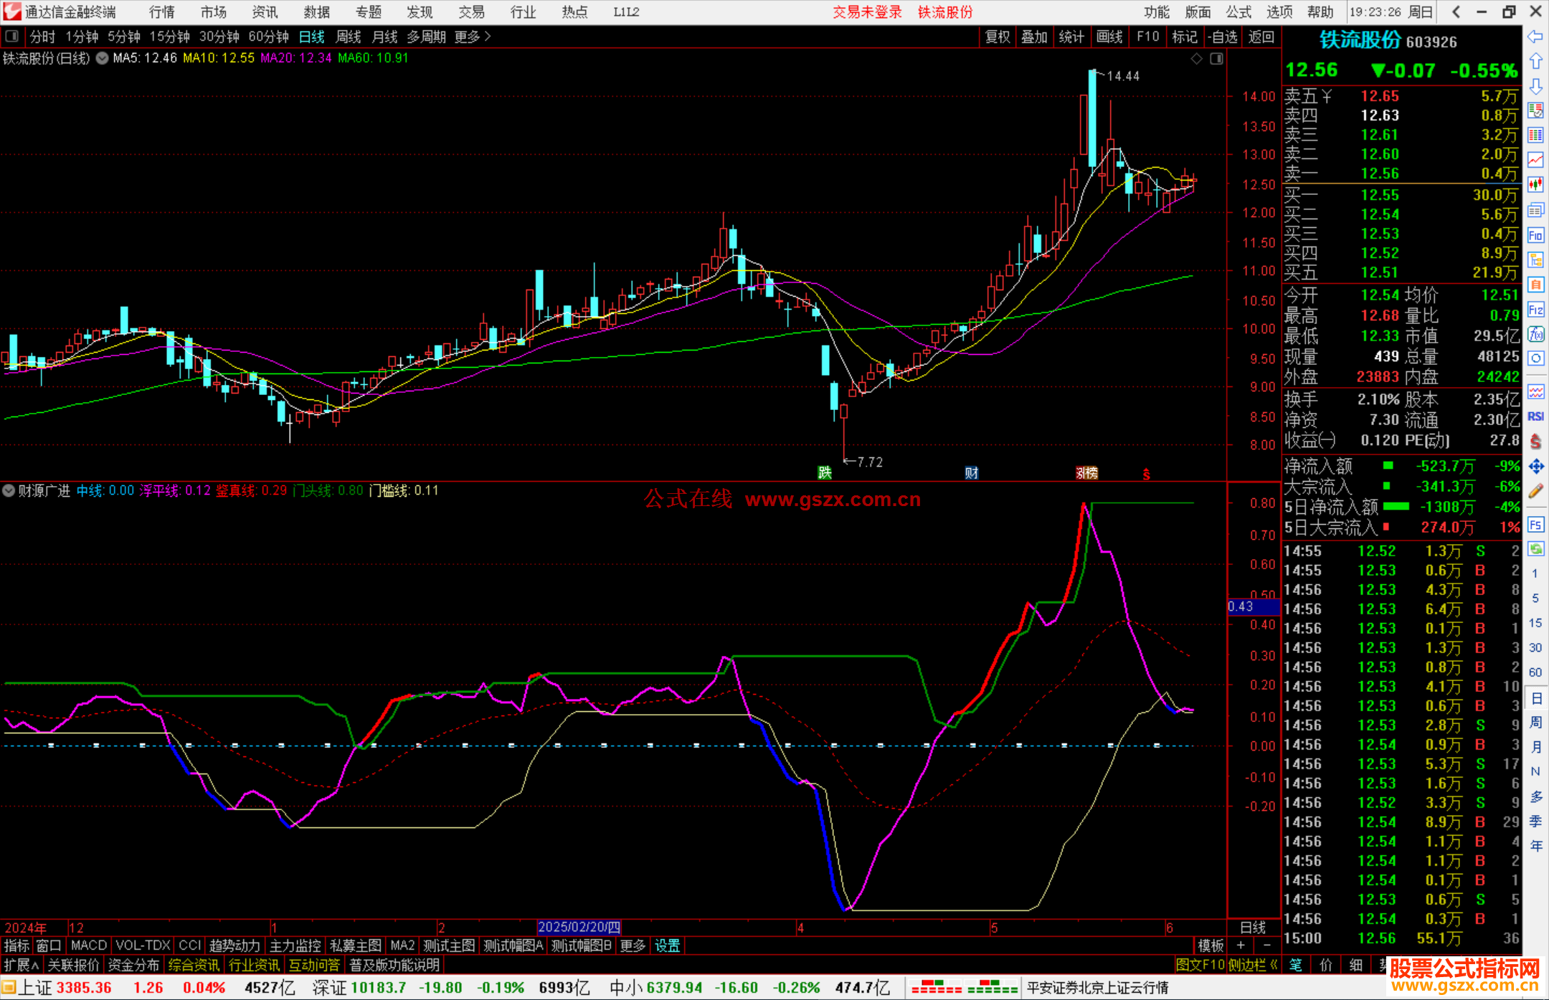This screenshot has width=1549, height=1000.
Task: Open 更多 indicator options in bottom tabs
Action: pyautogui.click(x=633, y=946)
